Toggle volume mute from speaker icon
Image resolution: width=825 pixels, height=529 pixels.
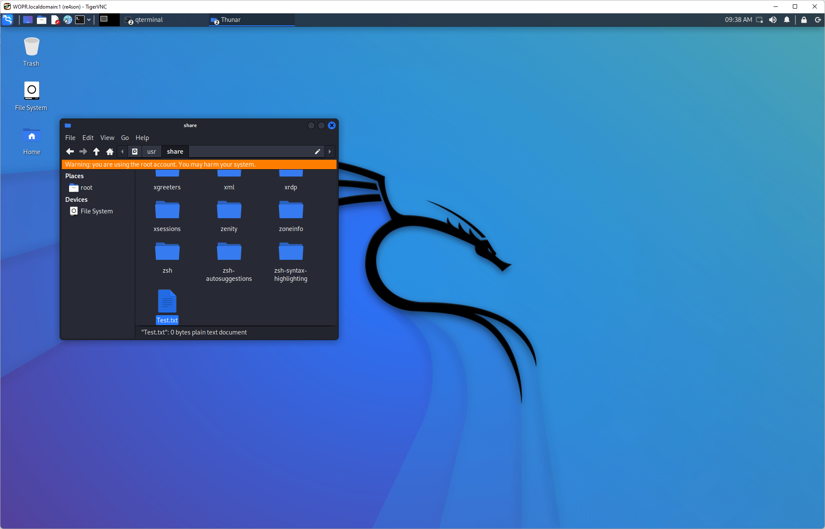click(773, 20)
